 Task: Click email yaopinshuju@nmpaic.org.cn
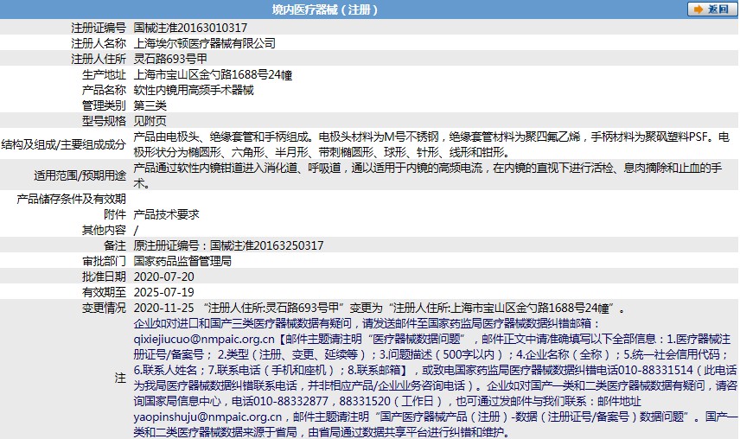tap(207, 417)
